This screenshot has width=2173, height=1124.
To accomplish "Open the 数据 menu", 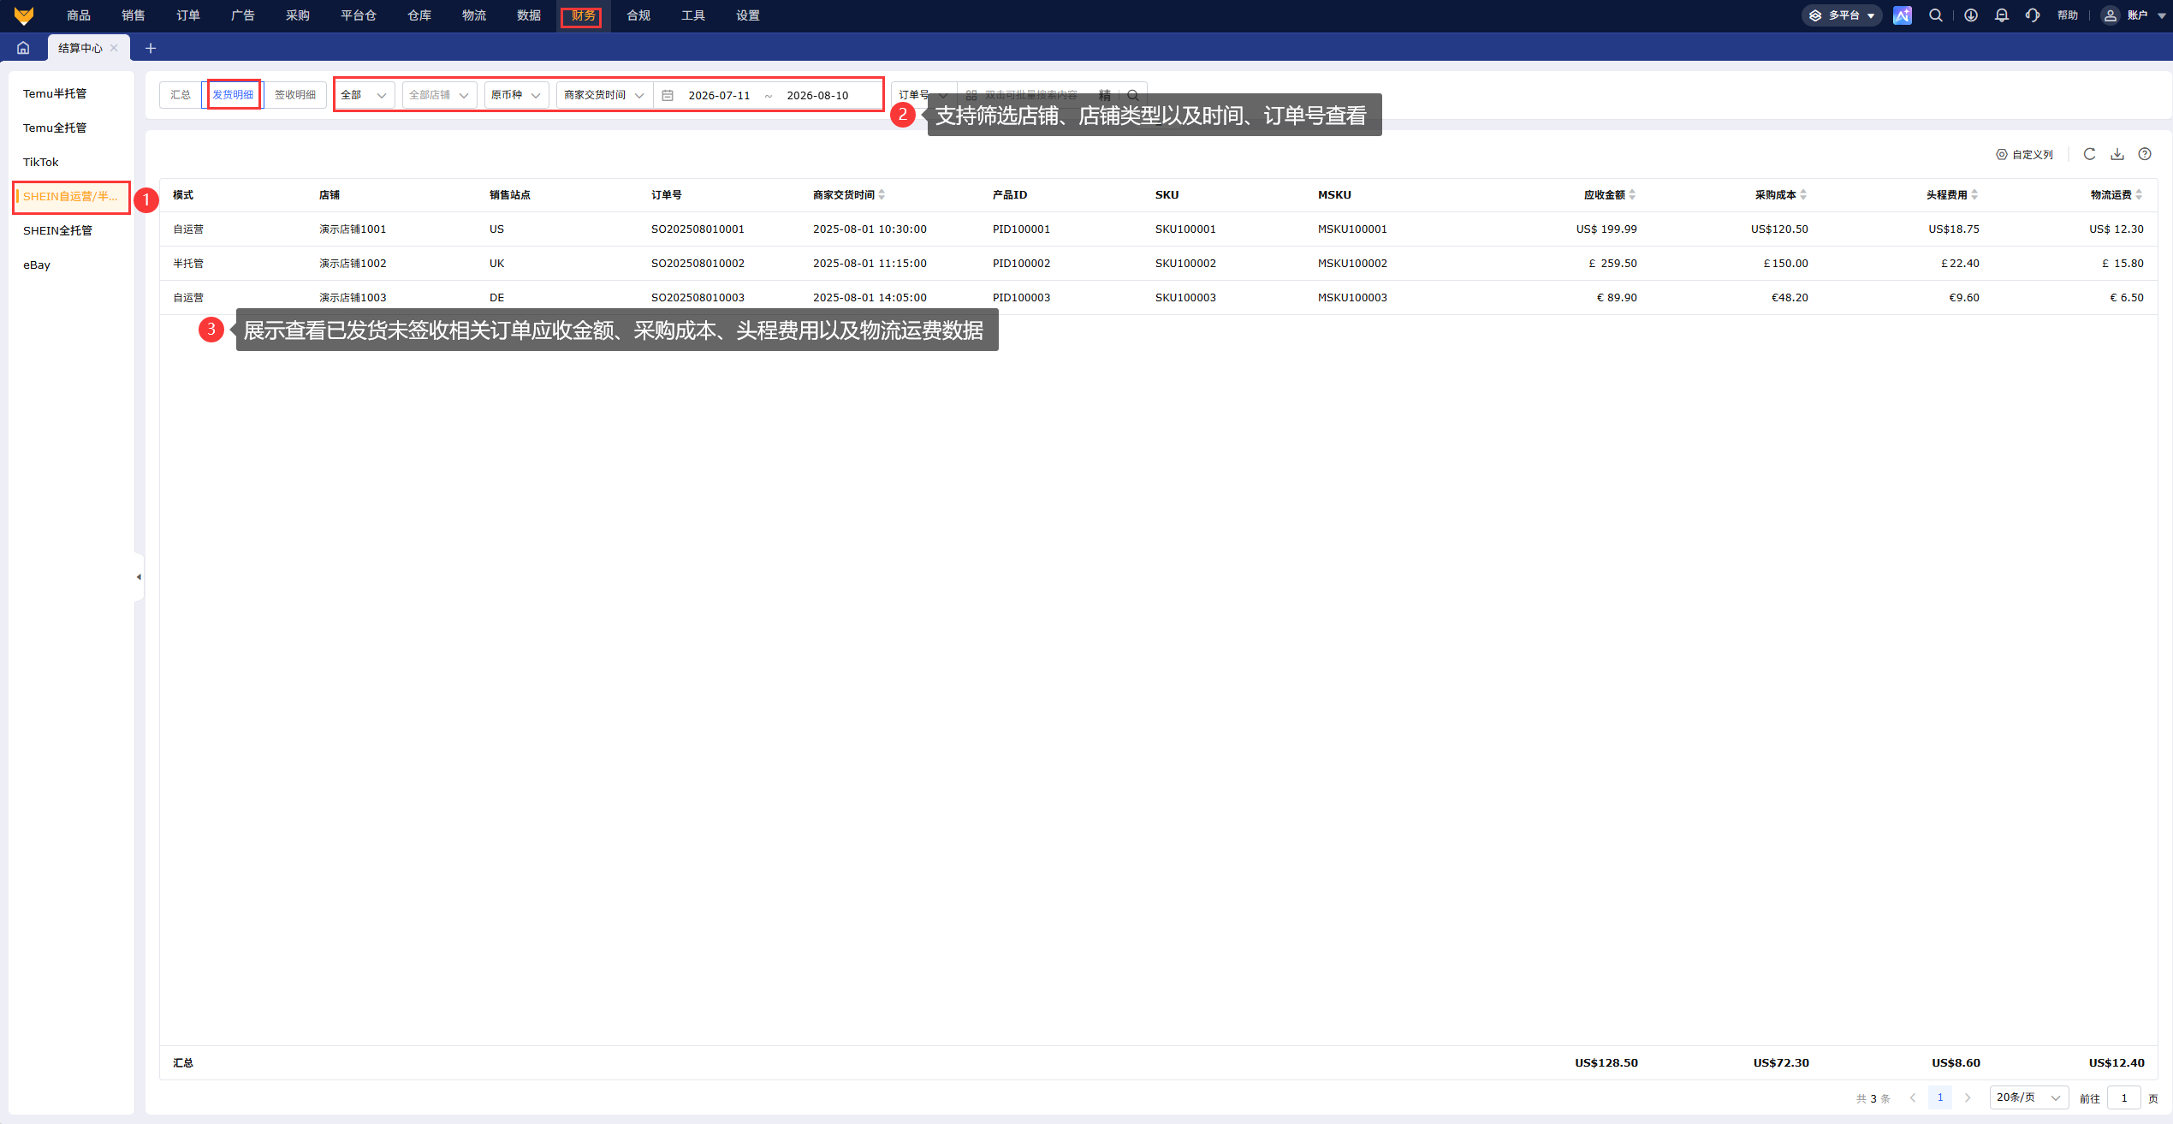I will pyautogui.click(x=529, y=15).
